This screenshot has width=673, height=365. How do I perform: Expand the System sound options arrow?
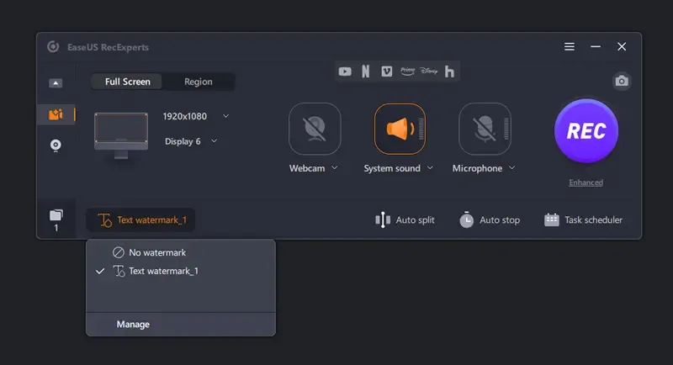430,168
